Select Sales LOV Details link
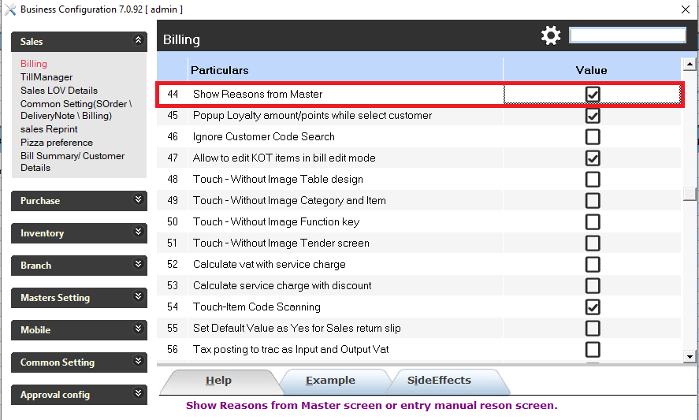Viewport: 699px width, 420px height. point(59,91)
